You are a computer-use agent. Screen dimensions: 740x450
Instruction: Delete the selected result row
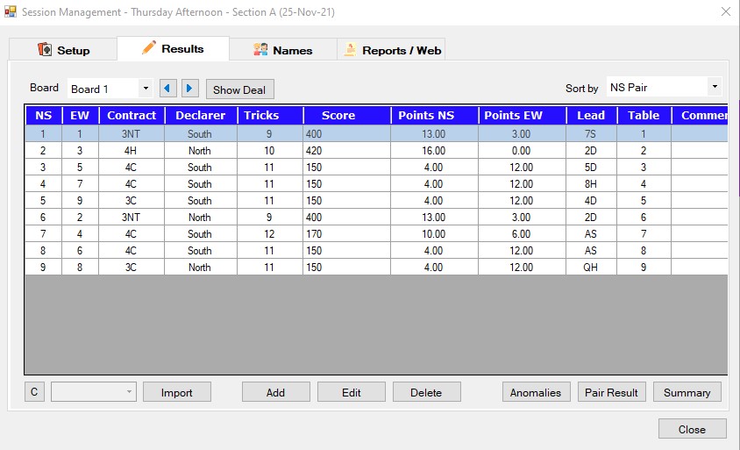426,392
